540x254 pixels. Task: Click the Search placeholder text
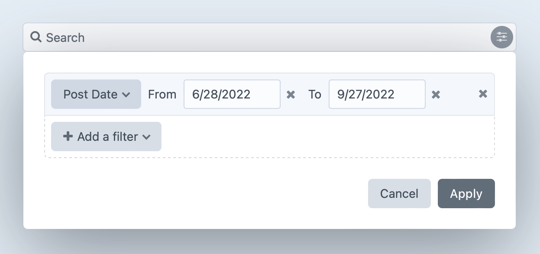pos(65,38)
